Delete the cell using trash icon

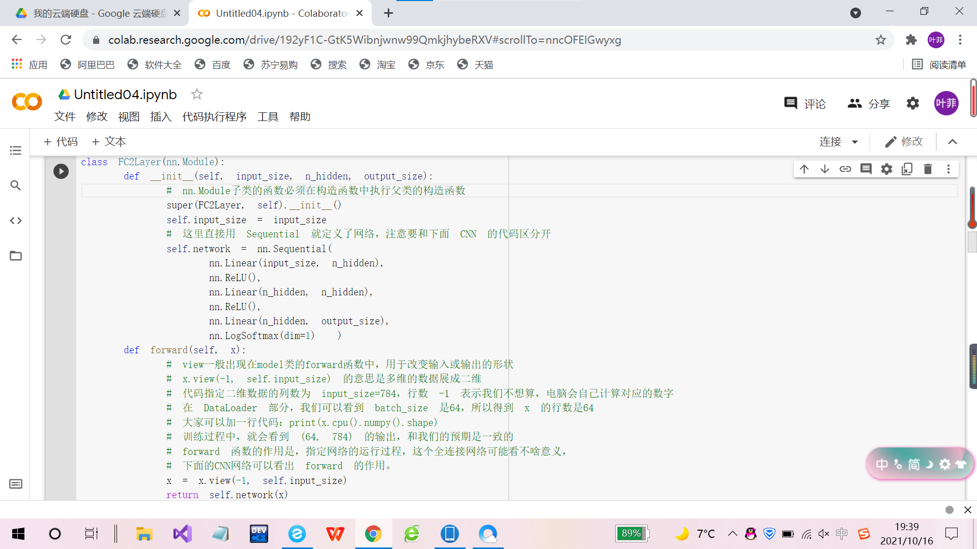click(x=928, y=169)
